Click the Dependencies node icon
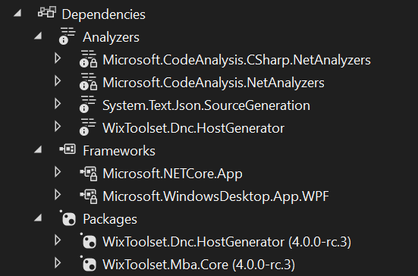The height and width of the screenshot is (276, 418). pyautogui.click(x=47, y=12)
